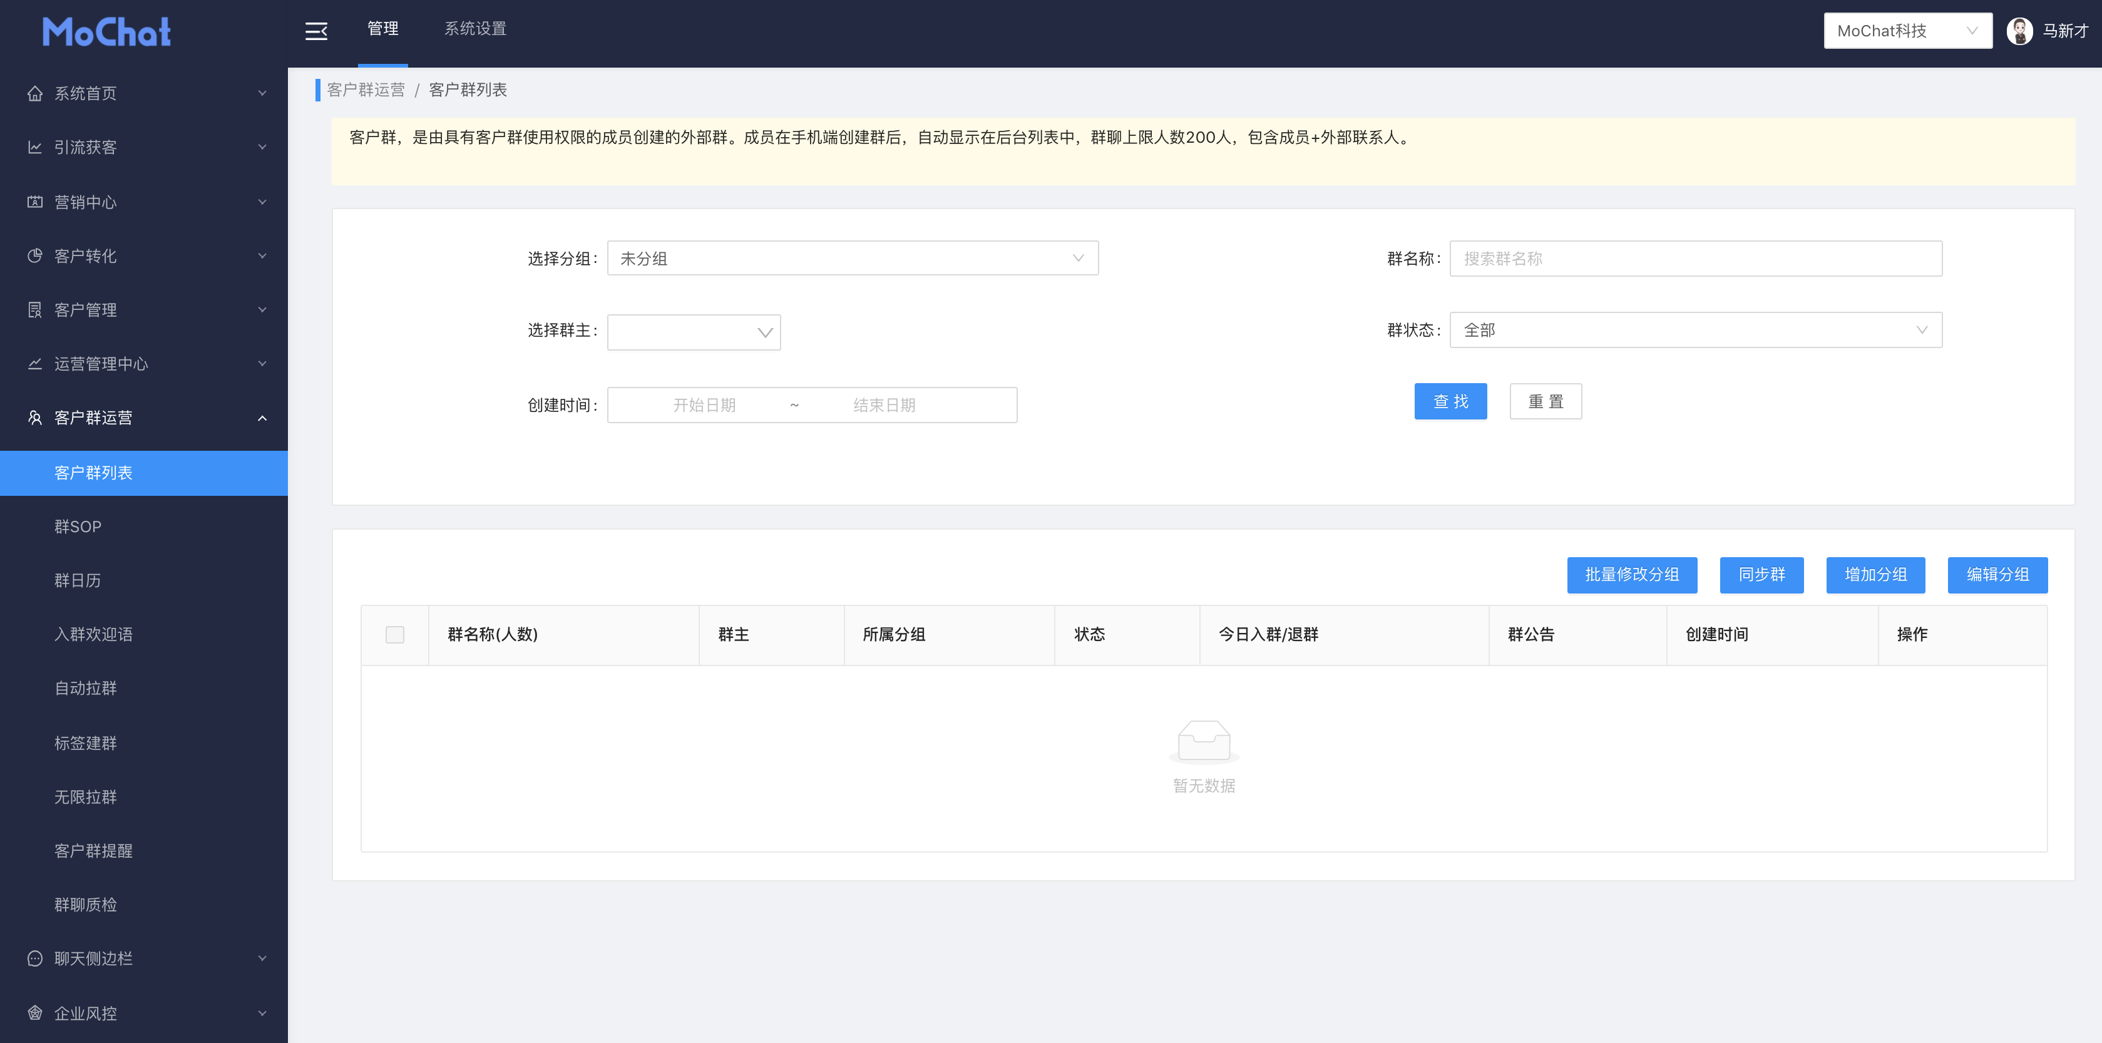Click the sidebar collapse hamburger icon
The width and height of the screenshot is (2102, 1043).
pyautogui.click(x=315, y=31)
